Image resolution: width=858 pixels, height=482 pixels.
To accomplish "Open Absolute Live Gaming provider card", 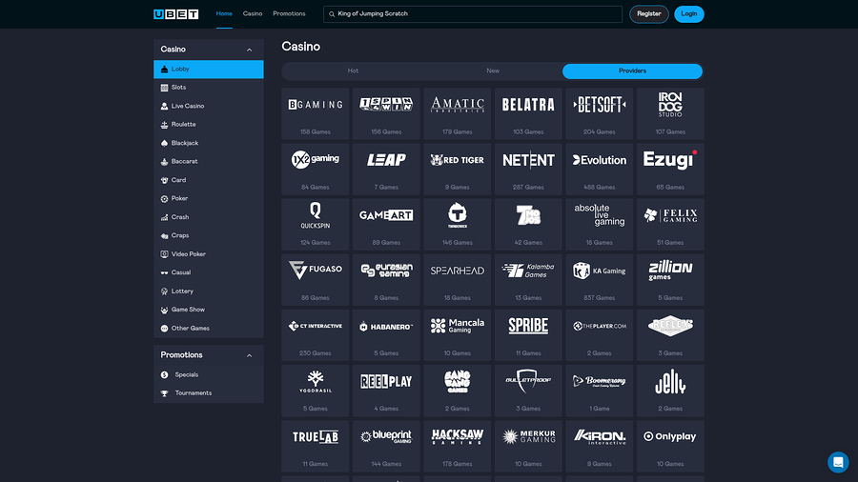I will point(600,225).
